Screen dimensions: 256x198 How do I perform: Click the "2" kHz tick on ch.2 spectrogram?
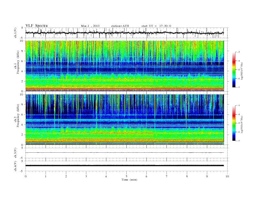22,135
